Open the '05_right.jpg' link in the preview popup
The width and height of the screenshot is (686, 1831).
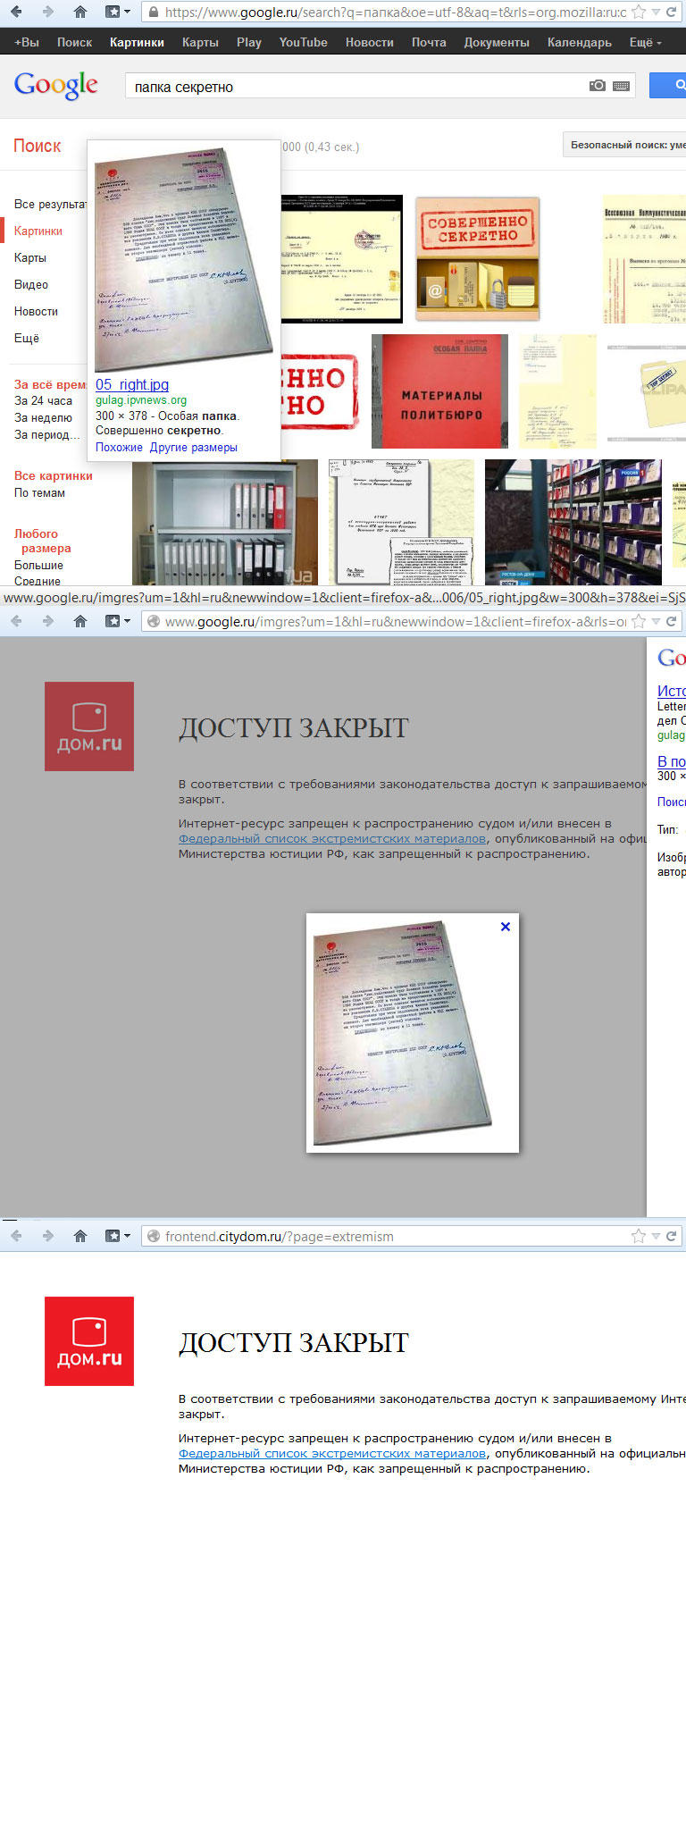pyautogui.click(x=132, y=384)
